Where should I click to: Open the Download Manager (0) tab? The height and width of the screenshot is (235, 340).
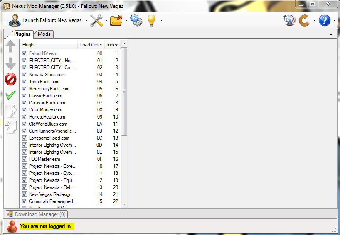36,214
